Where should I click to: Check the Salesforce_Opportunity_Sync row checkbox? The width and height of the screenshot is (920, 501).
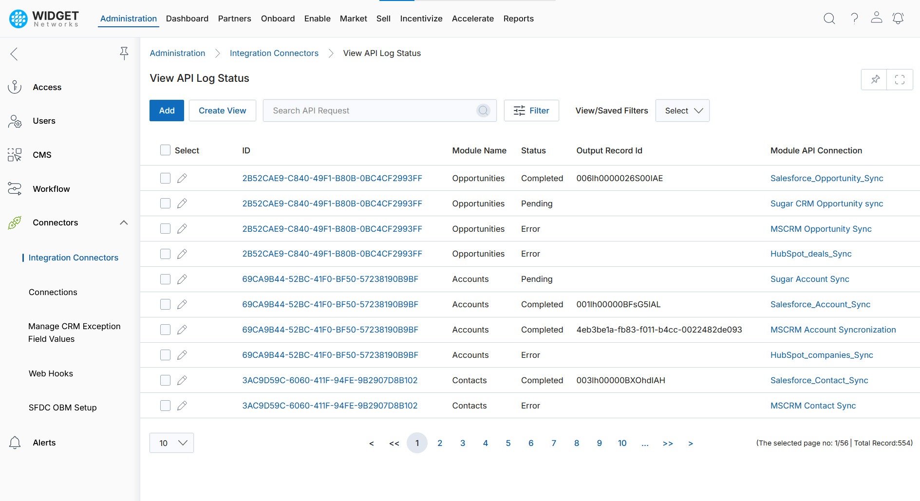click(166, 178)
